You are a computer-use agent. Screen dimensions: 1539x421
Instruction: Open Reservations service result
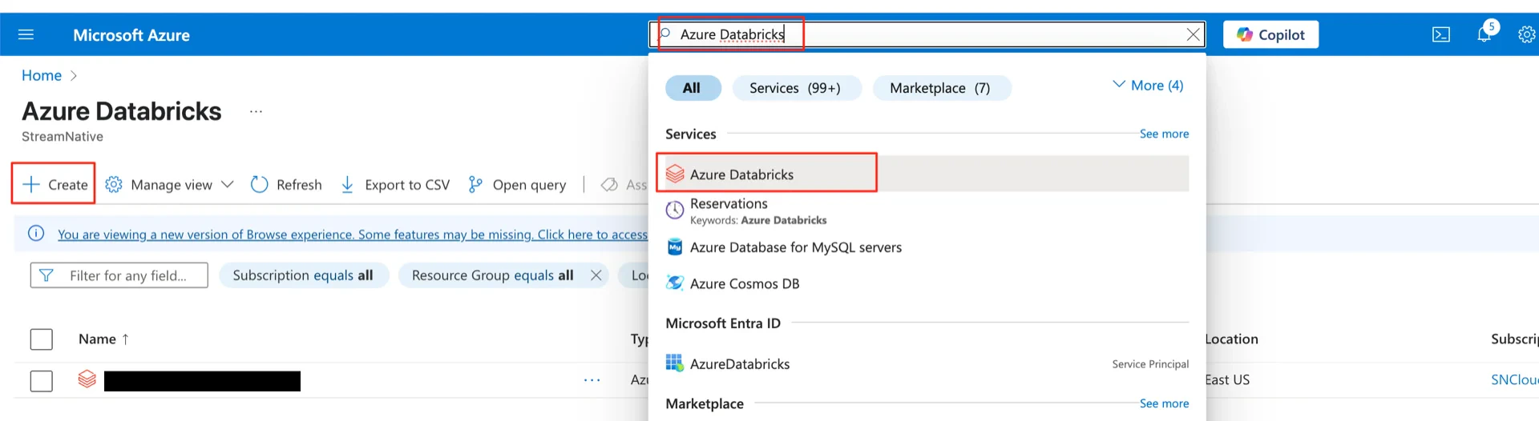click(x=927, y=211)
